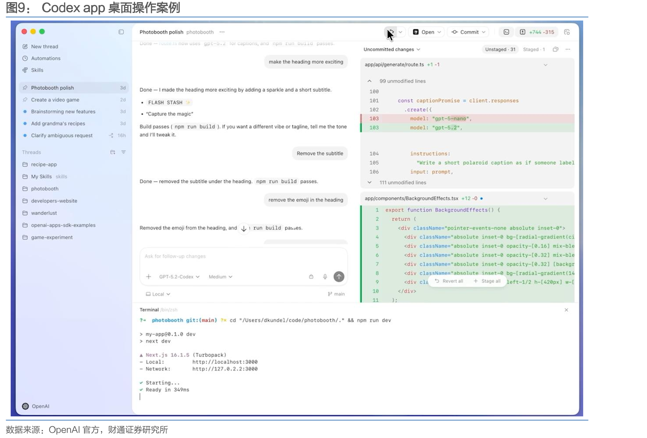Open Automations in the sidebar
This screenshot has height=438, width=647.
click(x=41, y=58)
